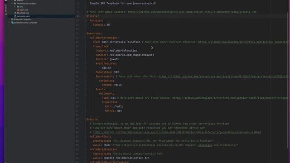
Task: Click the 'Runtime: java11' line
Action: [x=107, y=59]
